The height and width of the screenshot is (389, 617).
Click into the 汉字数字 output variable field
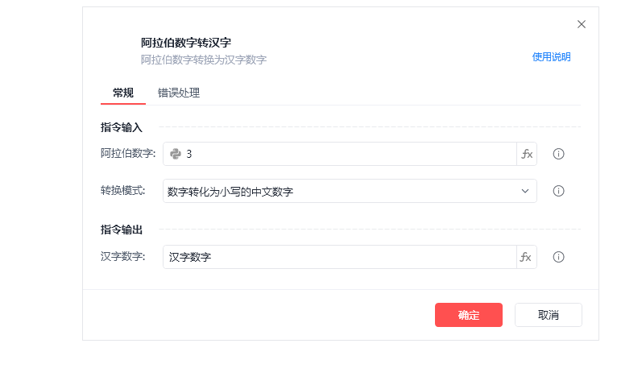coord(338,257)
